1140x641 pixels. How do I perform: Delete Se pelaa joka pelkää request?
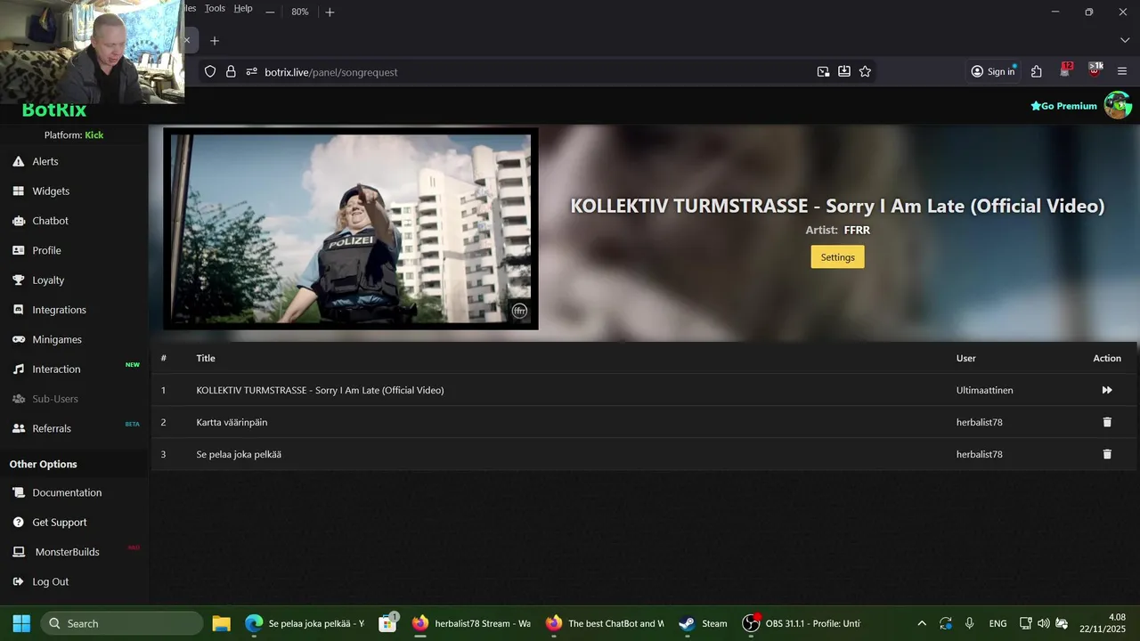point(1107,454)
